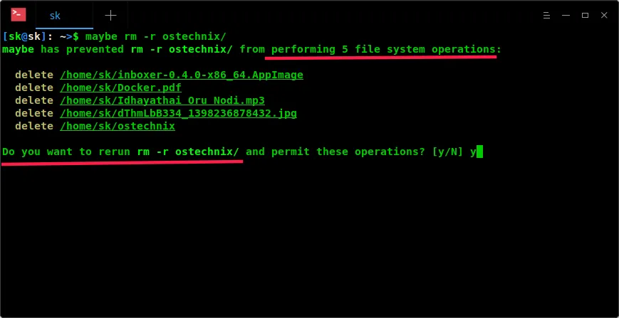Open the inboxer-0.4.0-x86_64.AppImage path link
This screenshot has width=619, height=318.
(182, 75)
